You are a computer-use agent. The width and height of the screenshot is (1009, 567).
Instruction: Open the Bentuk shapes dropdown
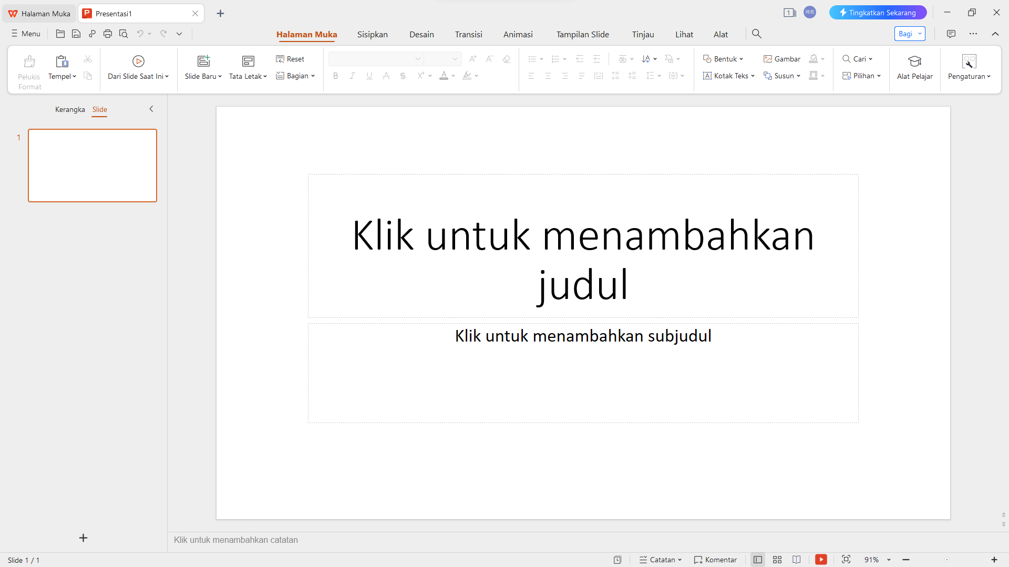[x=724, y=59]
